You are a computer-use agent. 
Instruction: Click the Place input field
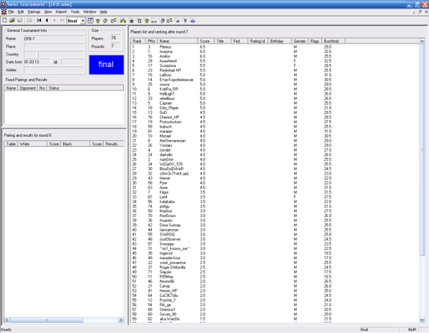pos(54,46)
